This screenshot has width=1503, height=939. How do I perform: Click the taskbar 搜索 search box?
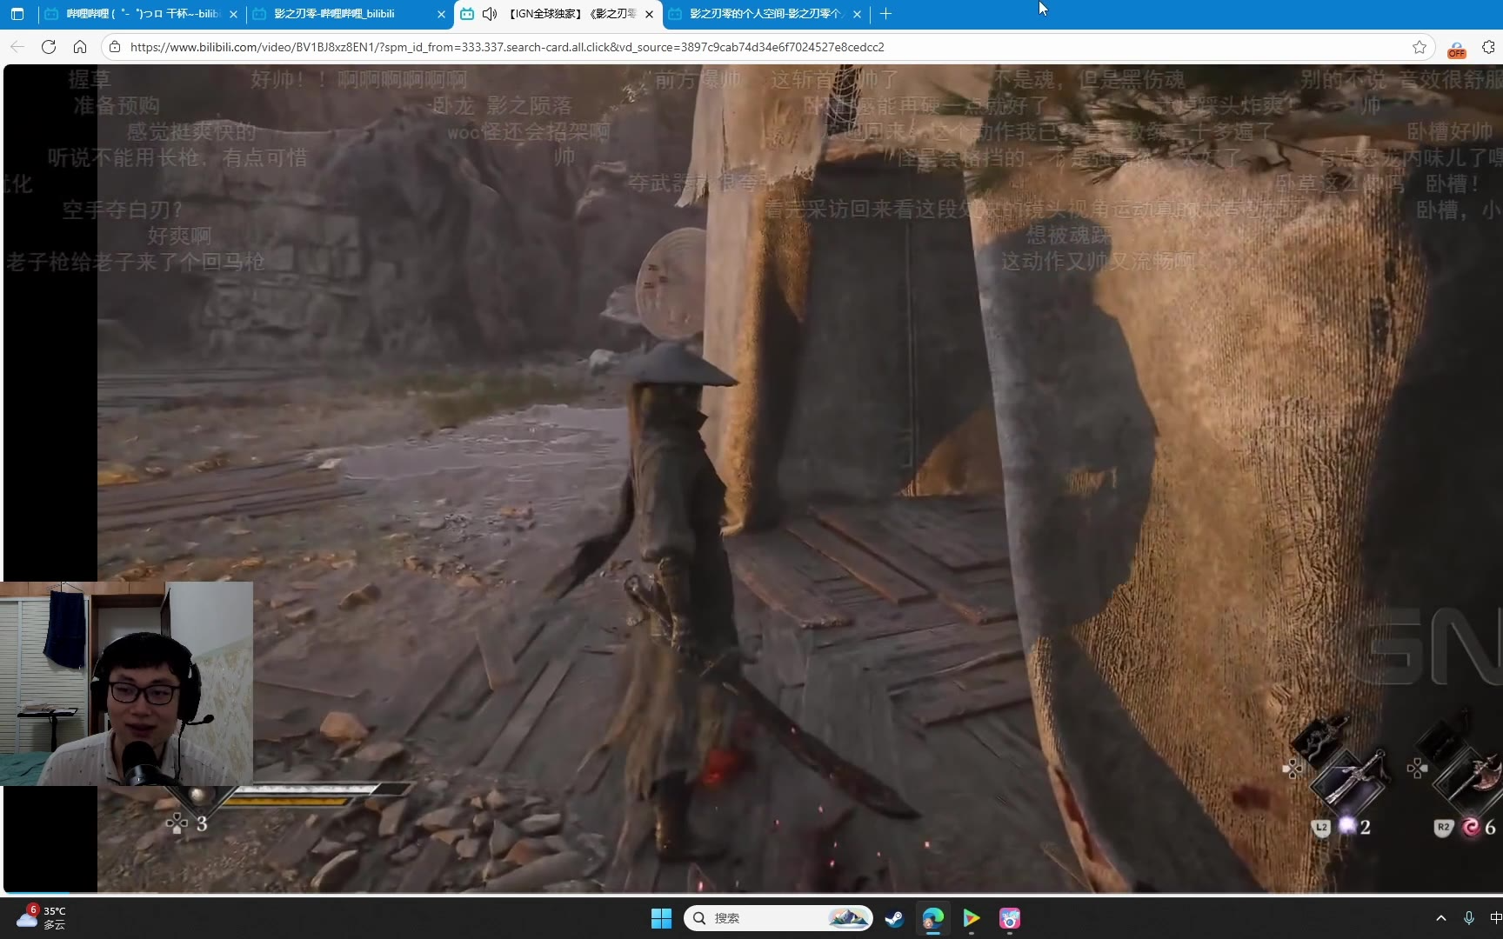pyautogui.click(x=778, y=918)
